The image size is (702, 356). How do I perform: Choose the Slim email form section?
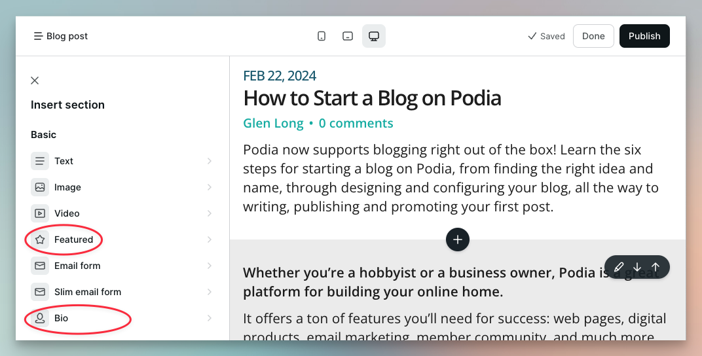[x=87, y=292]
